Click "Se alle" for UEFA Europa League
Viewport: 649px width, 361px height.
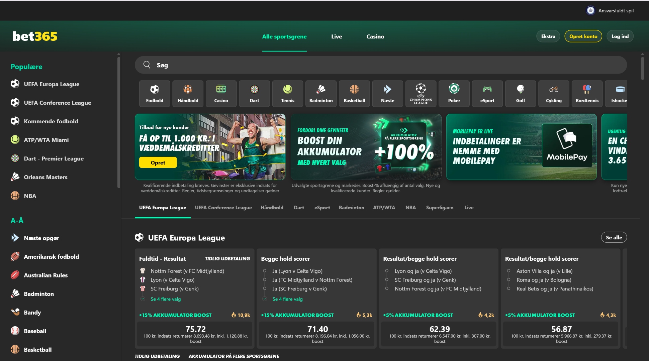[x=614, y=237]
